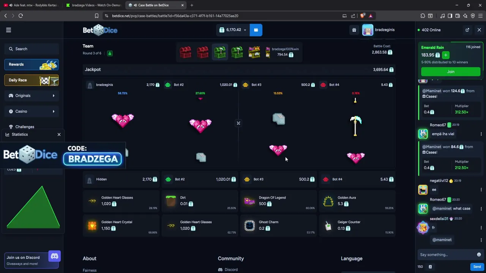Open a new browser tab
The image size is (486, 273).
tap(192, 5)
